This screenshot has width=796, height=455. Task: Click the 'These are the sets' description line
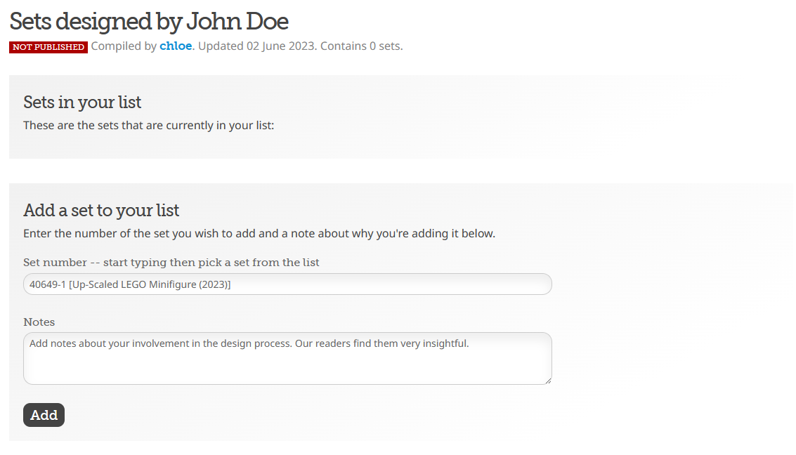pos(148,126)
